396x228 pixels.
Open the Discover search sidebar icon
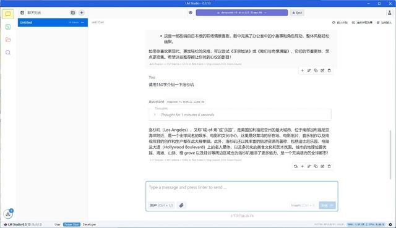pyautogui.click(x=8, y=53)
